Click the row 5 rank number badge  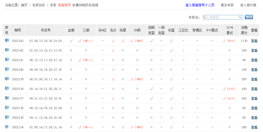click(x=7, y=79)
